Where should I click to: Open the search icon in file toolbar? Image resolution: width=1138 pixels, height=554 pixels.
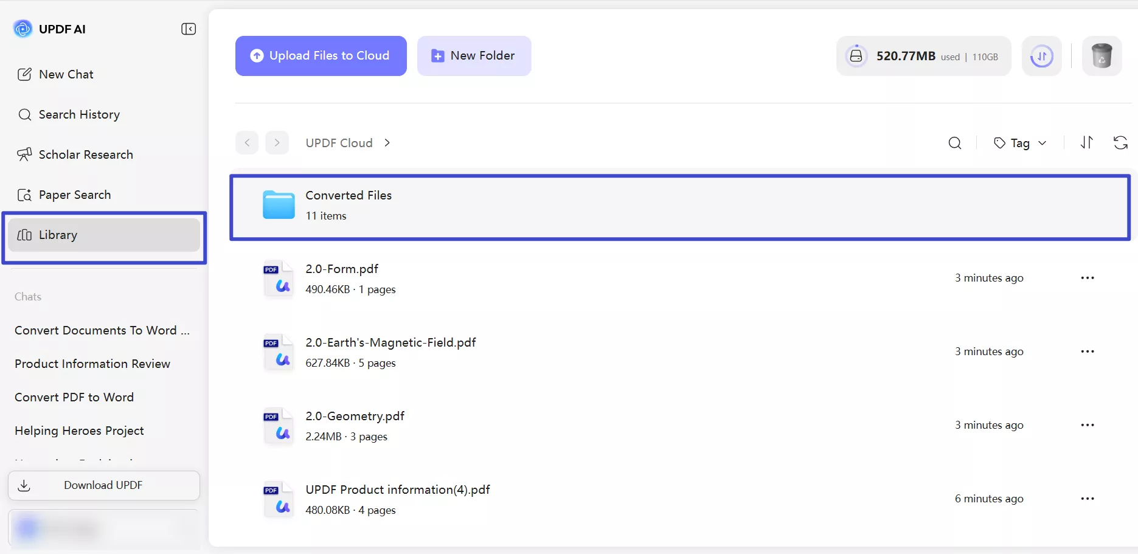click(x=954, y=143)
